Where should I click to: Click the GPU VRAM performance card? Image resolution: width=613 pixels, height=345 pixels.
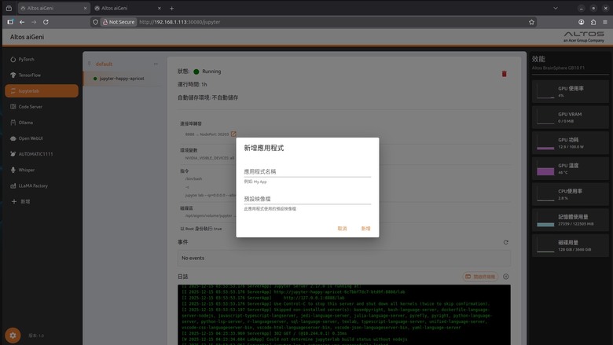(570, 117)
